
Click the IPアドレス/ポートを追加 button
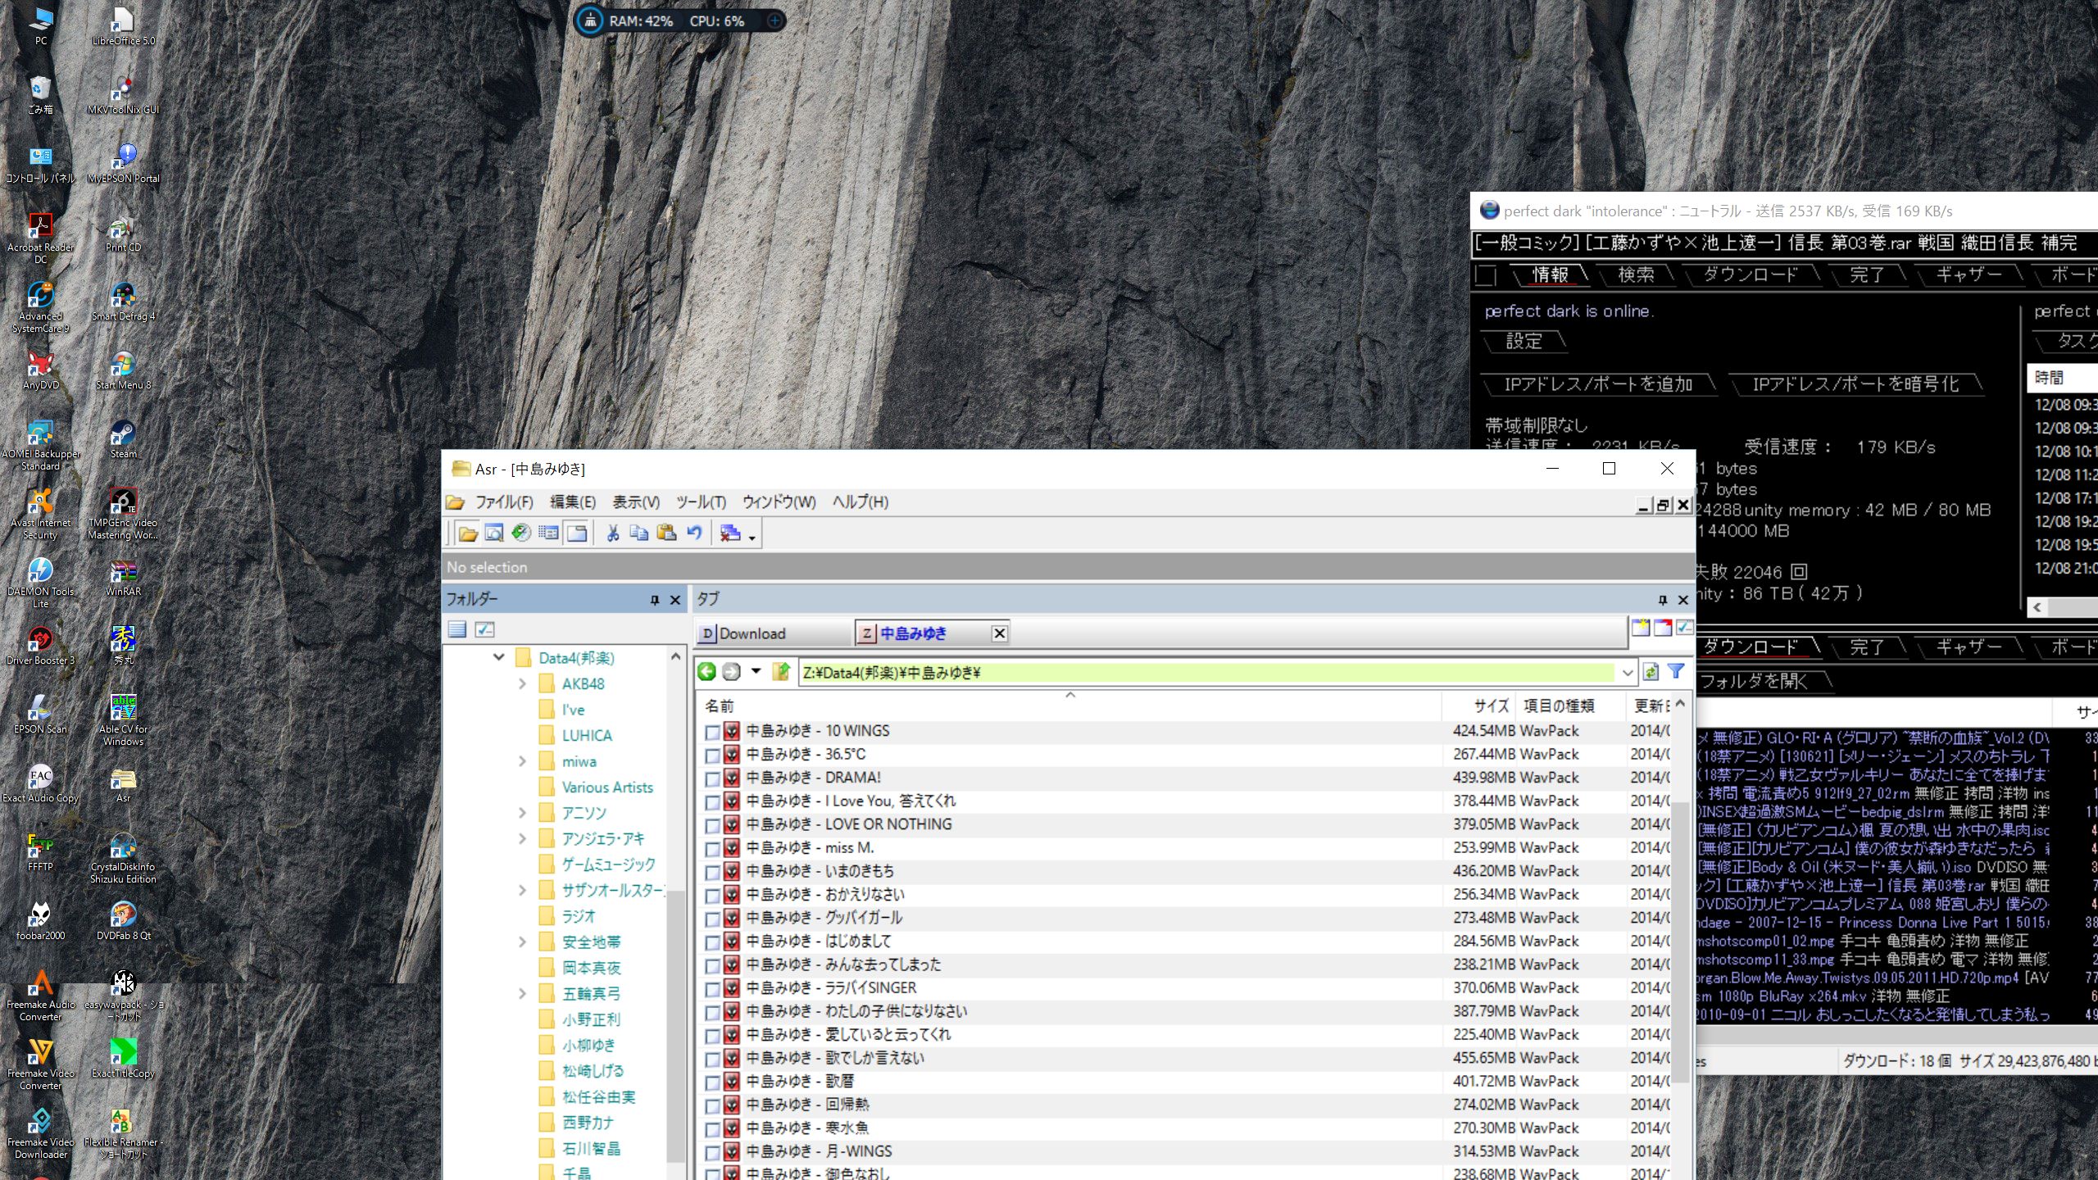click(x=1598, y=384)
